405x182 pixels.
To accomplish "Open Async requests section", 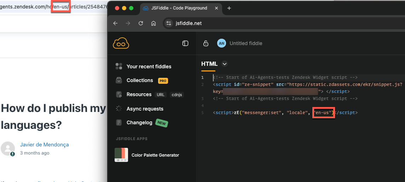I will point(145,109).
